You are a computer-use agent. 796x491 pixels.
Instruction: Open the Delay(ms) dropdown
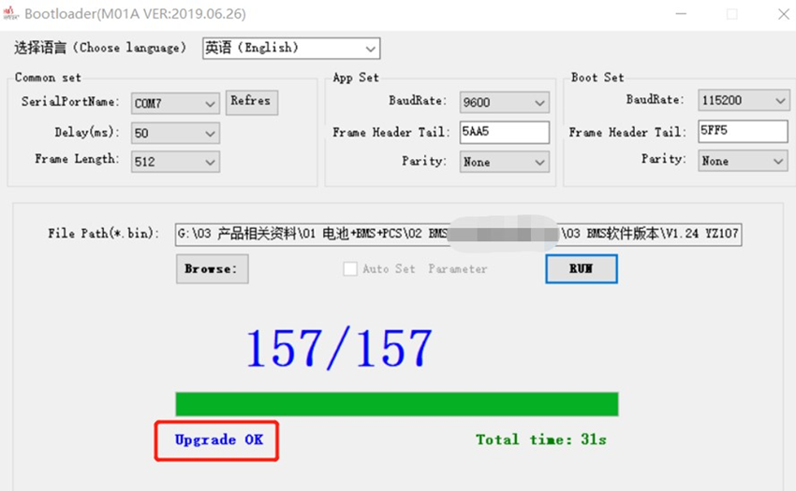pos(175,134)
